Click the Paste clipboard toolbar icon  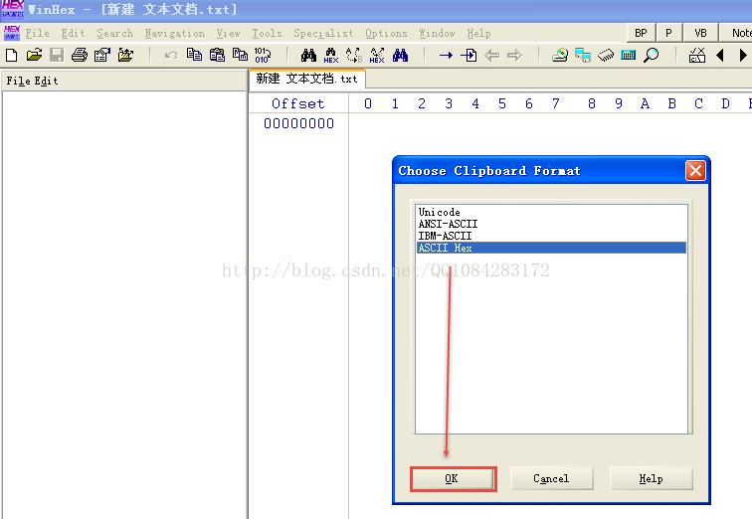(217, 55)
